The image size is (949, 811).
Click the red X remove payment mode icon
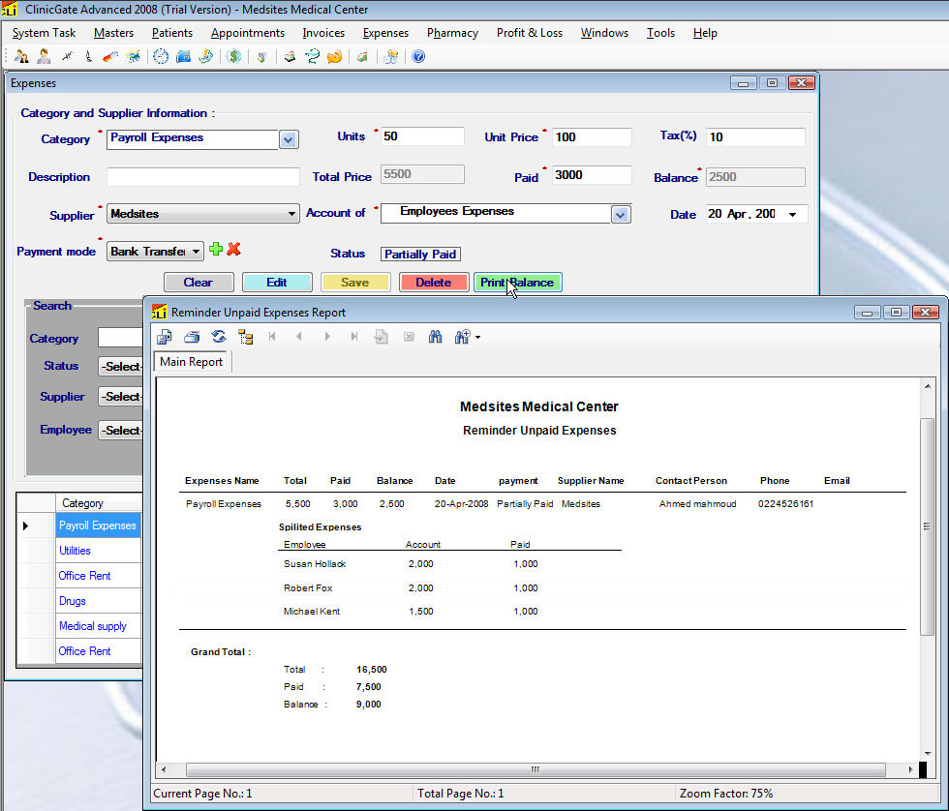(234, 249)
